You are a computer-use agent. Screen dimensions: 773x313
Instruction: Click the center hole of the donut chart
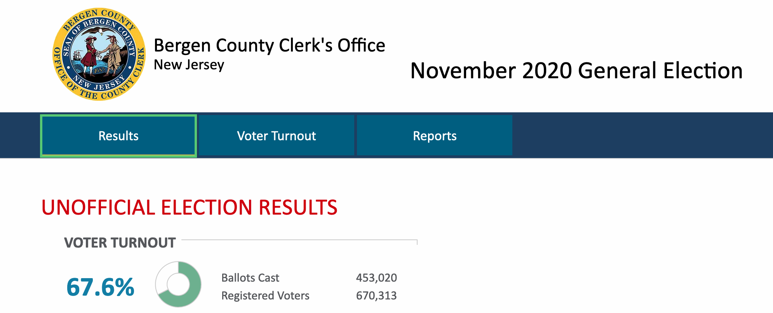click(x=178, y=284)
